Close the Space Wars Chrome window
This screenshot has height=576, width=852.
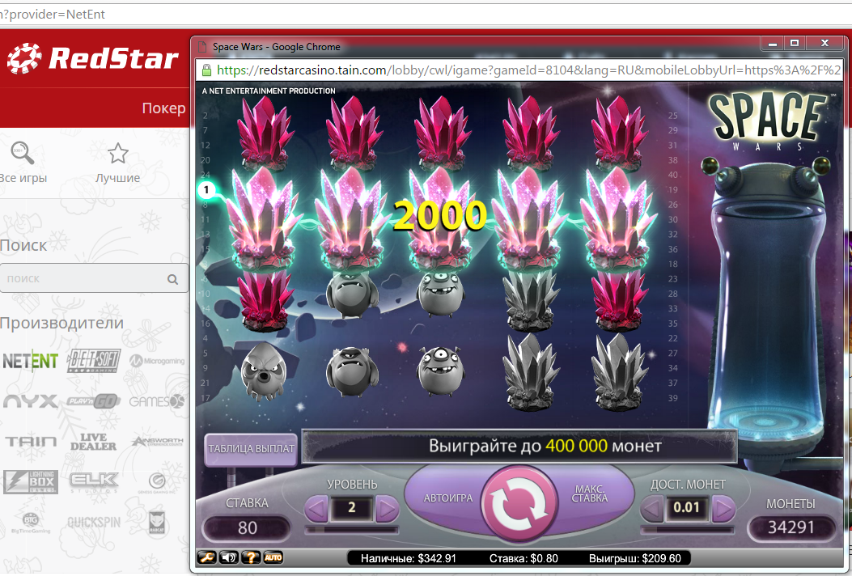coord(824,43)
